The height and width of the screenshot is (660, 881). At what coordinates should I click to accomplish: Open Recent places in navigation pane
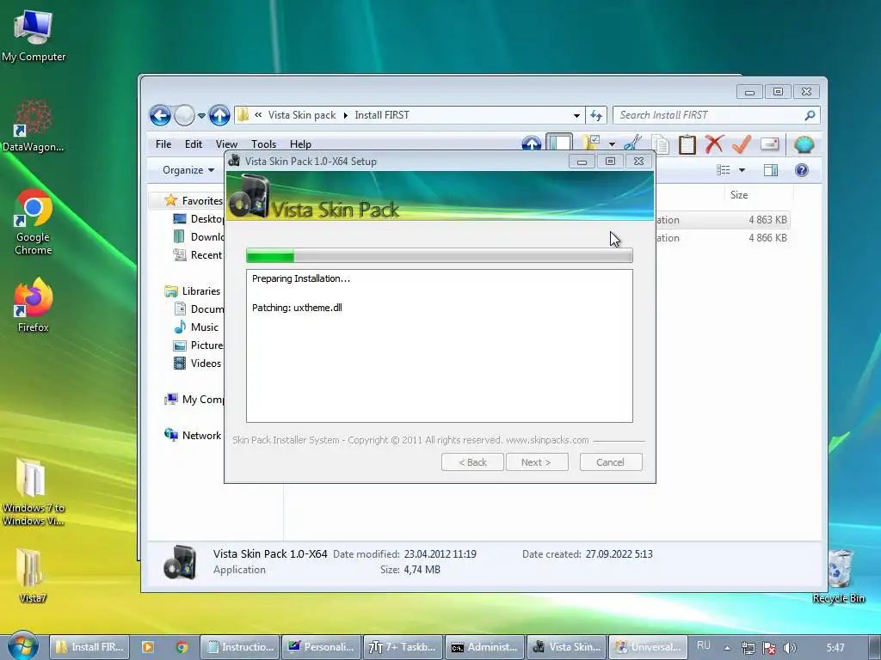[x=198, y=254]
